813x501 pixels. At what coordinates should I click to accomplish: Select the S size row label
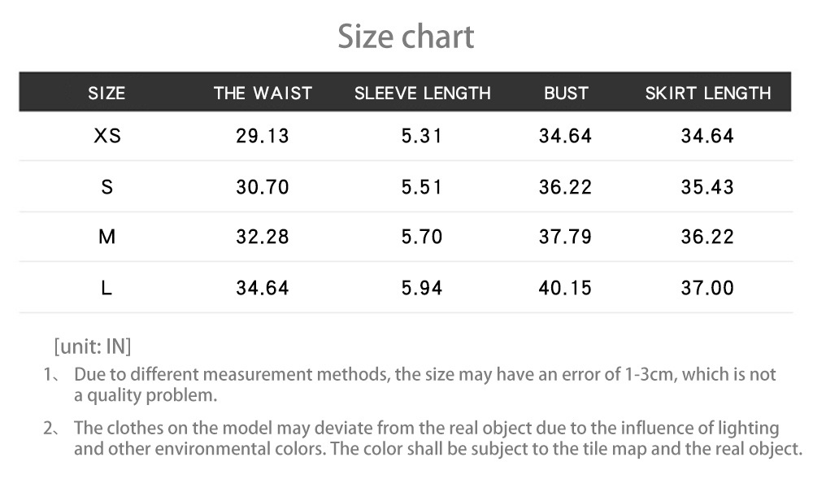click(x=107, y=187)
